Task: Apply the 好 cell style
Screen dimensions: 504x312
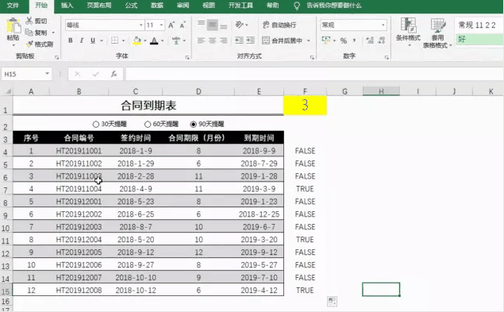Action: 479,39
